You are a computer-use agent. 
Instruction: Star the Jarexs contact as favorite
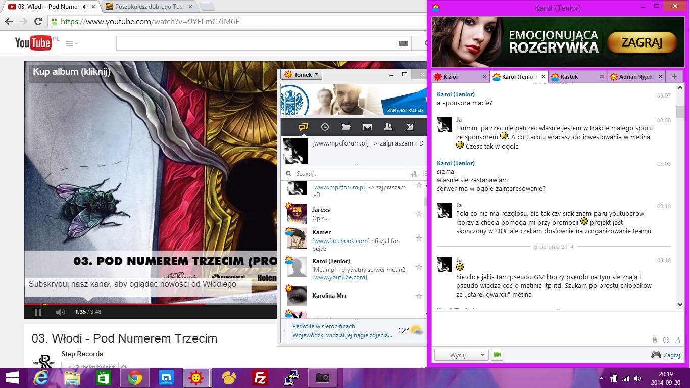coord(419,214)
